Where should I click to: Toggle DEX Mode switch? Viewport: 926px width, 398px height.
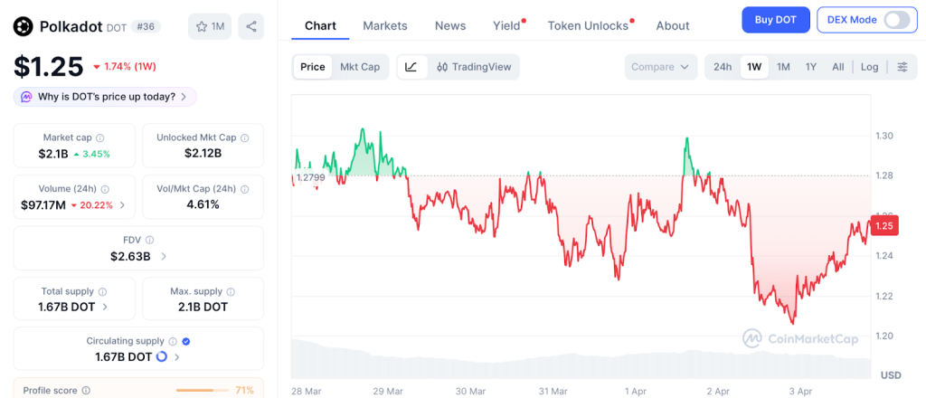(x=895, y=20)
